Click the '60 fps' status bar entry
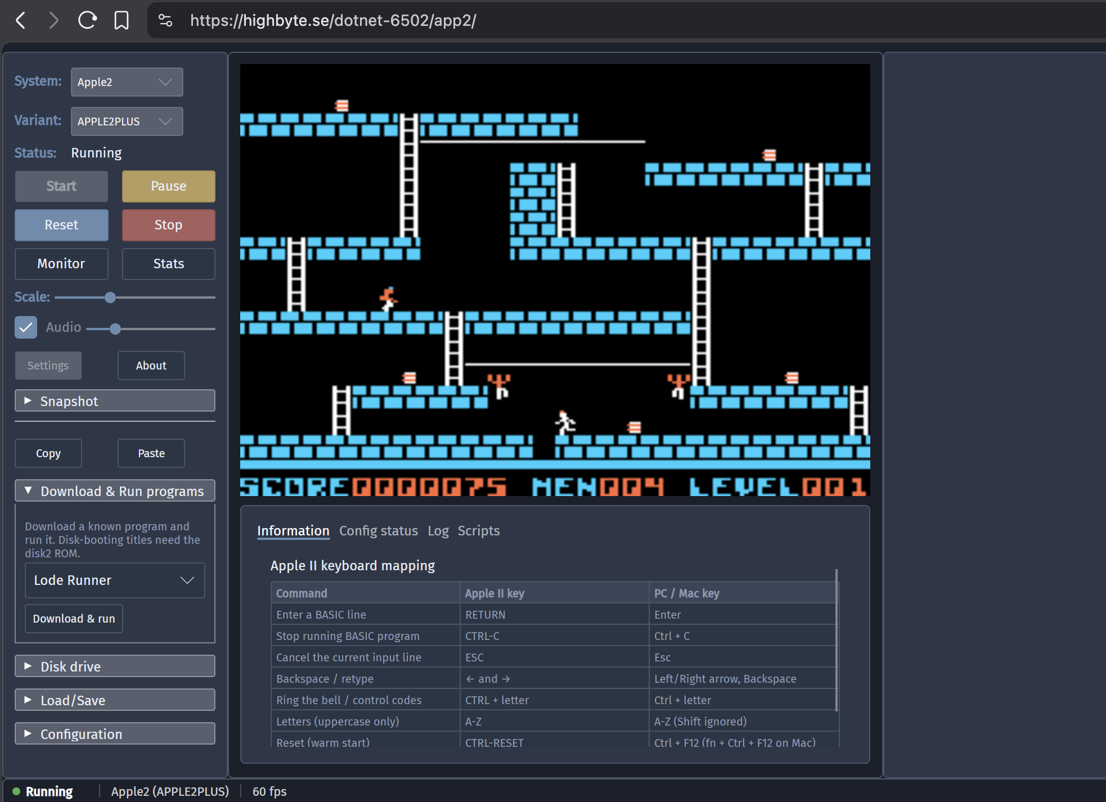Screen dimensions: 1106x802 click(x=269, y=791)
